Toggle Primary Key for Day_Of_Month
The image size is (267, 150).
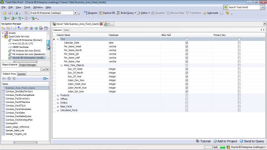click(239, 73)
